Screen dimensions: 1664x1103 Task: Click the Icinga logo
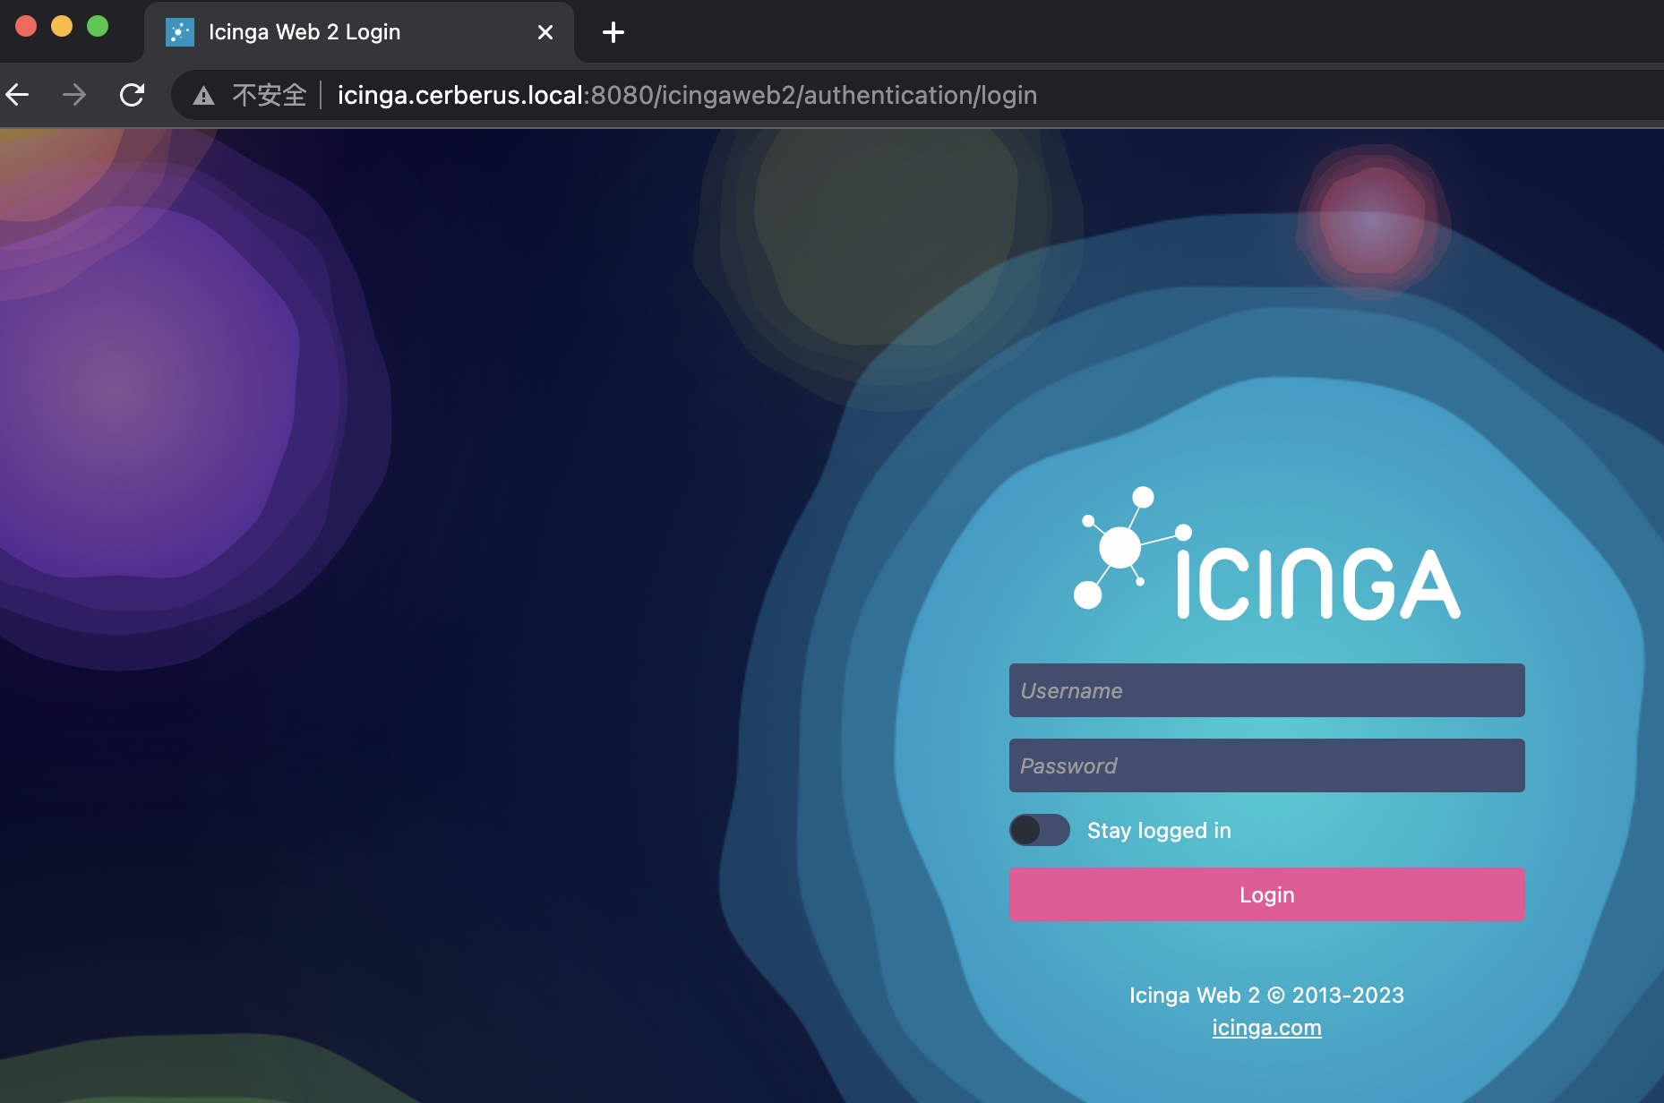coord(1267,553)
